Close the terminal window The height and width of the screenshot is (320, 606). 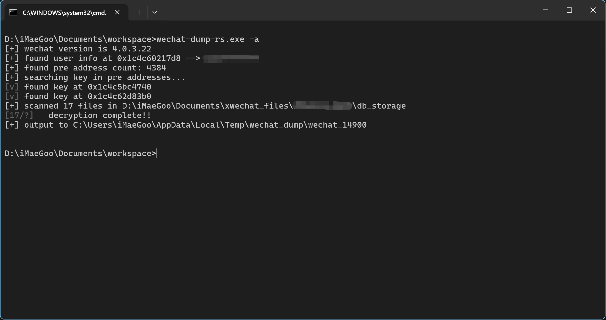(x=593, y=10)
